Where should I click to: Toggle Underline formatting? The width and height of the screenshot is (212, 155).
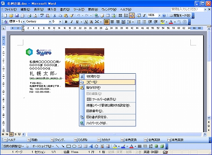click(77, 22)
